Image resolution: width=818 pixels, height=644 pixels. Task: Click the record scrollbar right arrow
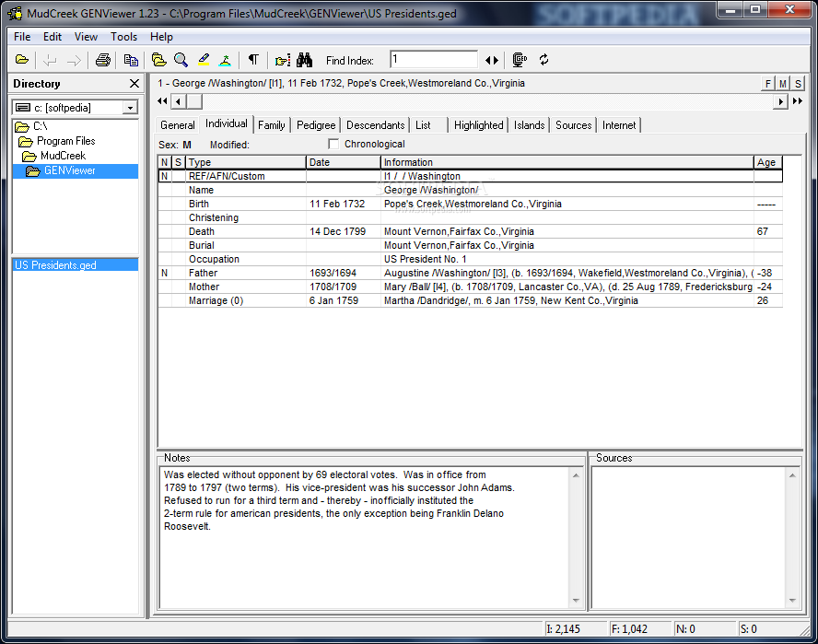click(780, 101)
